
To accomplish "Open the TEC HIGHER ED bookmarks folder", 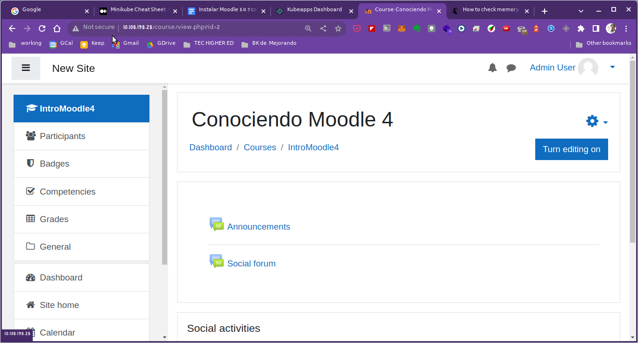I will tap(209, 44).
